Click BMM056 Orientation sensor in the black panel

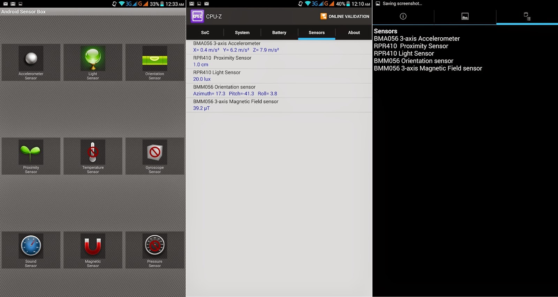click(414, 61)
